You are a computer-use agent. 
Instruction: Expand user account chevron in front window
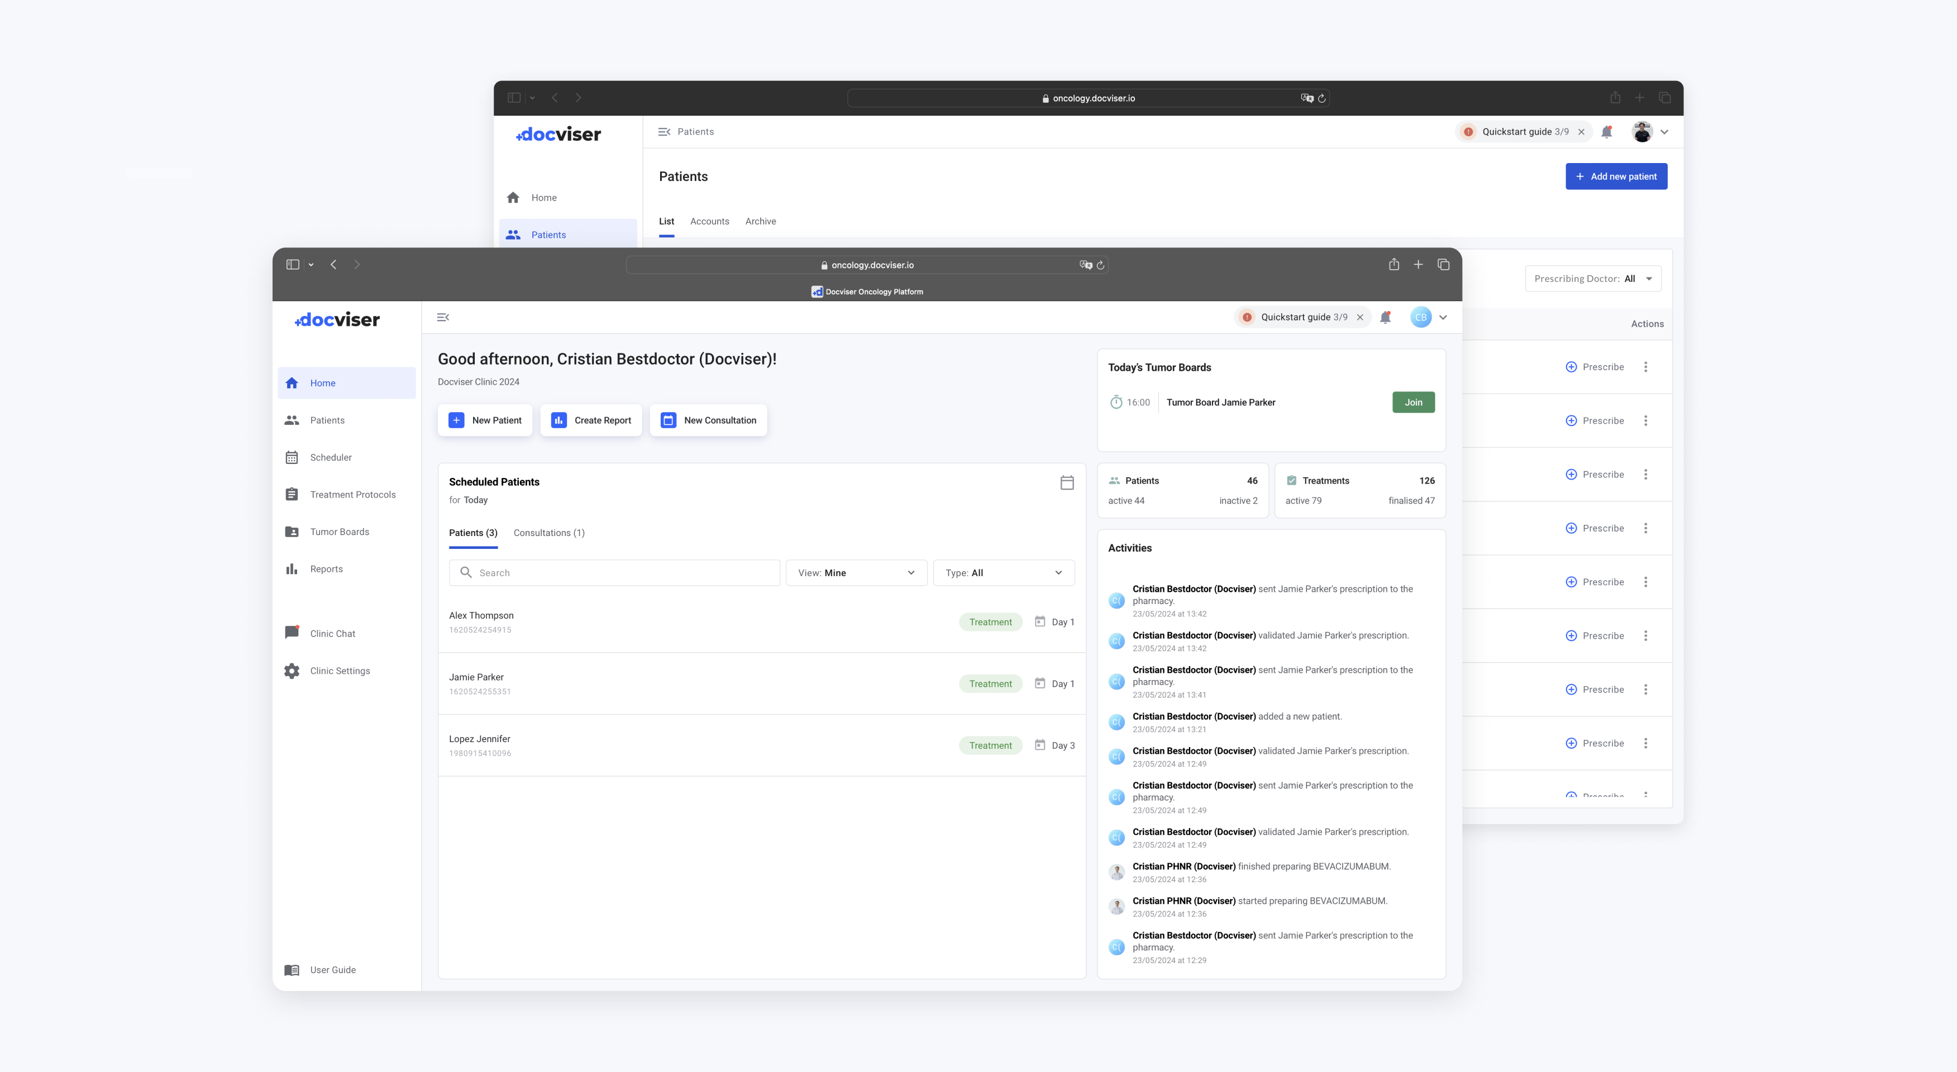(x=1443, y=317)
